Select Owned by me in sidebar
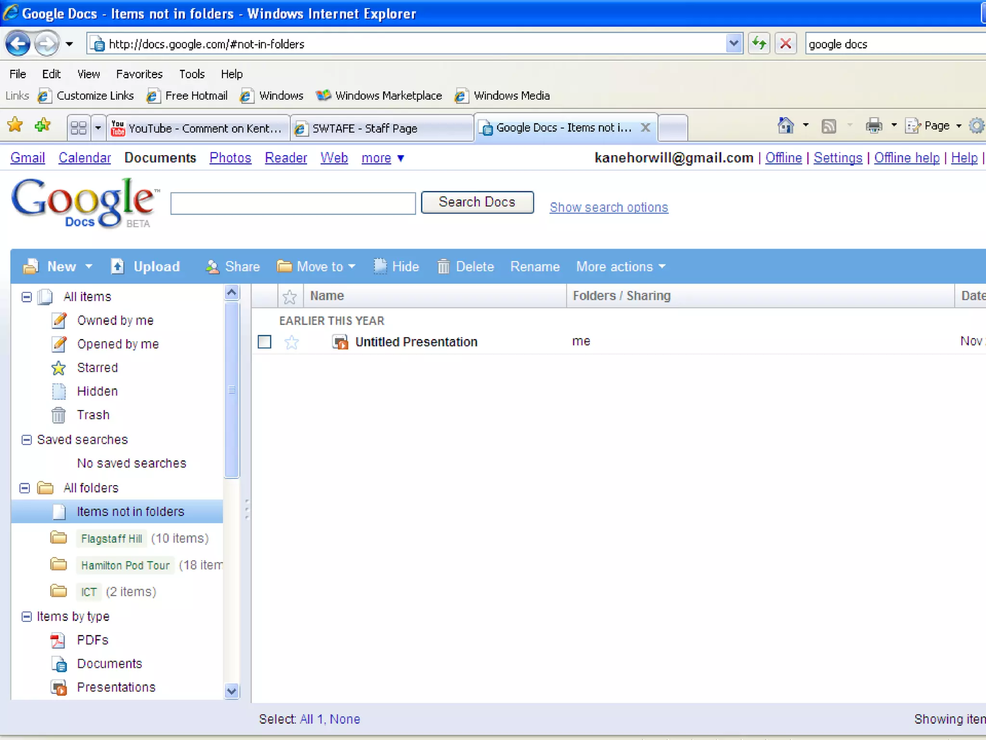This screenshot has height=740, width=986. coord(115,320)
